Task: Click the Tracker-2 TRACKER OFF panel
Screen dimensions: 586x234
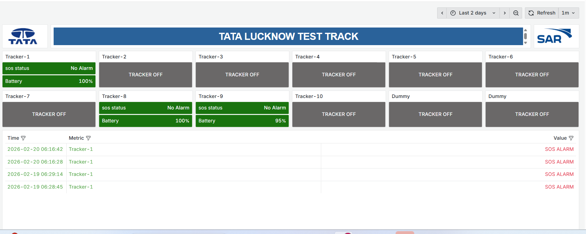Action: [145, 75]
